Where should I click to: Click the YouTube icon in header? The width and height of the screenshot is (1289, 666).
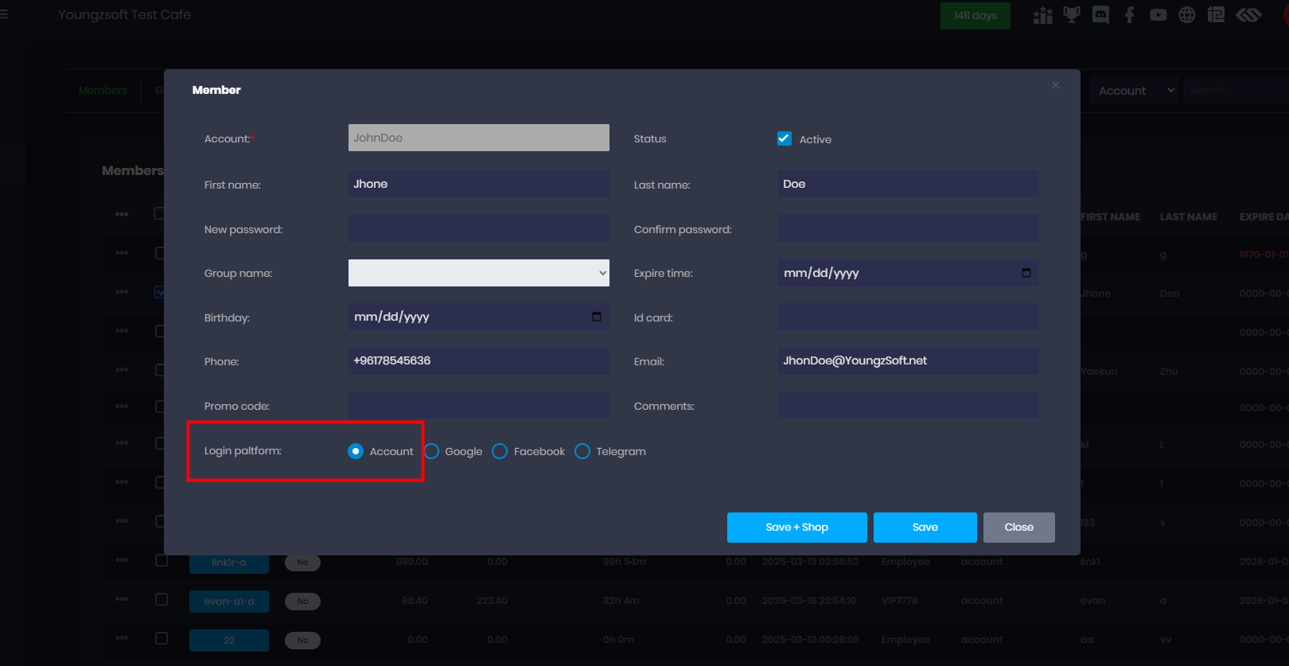[1158, 15]
